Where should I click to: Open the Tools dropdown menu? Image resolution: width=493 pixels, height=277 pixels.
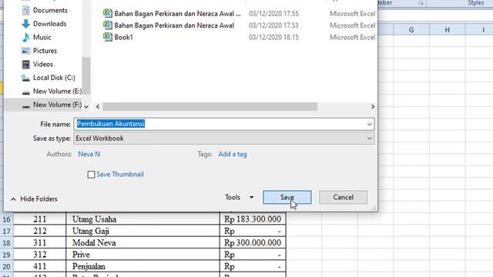click(x=239, y=198)
